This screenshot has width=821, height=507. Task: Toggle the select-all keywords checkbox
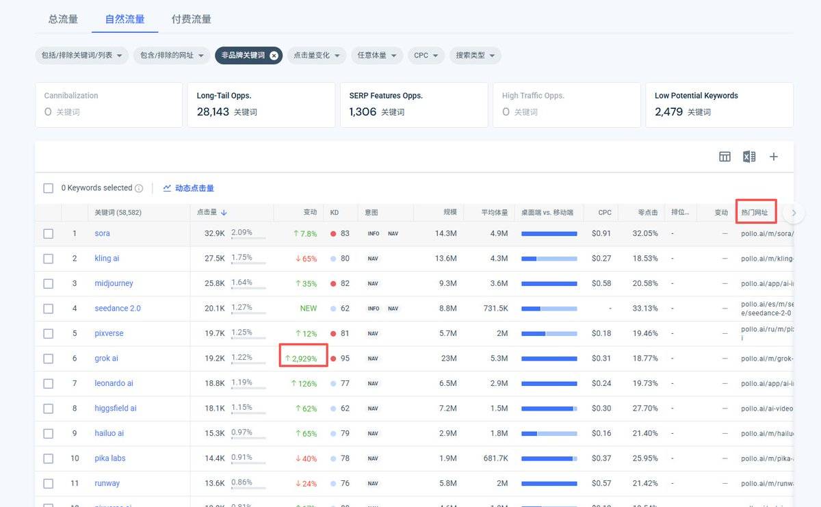coord(48,188)
